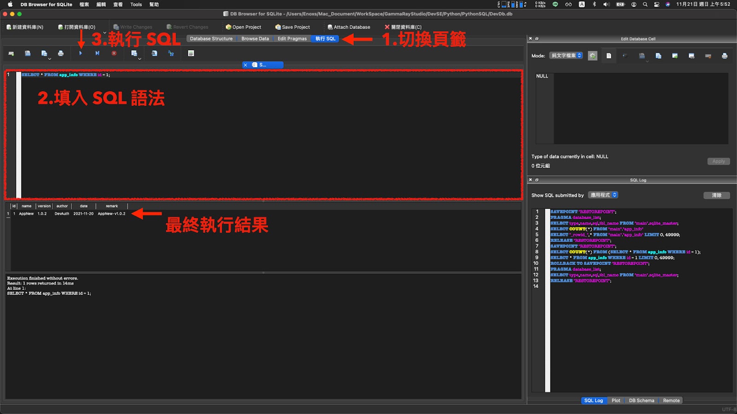Click inside the SQL editor text area
Screen dimensions: 737x414
click(271, 135)
